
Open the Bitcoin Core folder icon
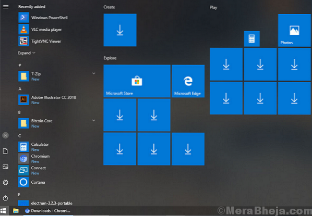tap(23, 123)
